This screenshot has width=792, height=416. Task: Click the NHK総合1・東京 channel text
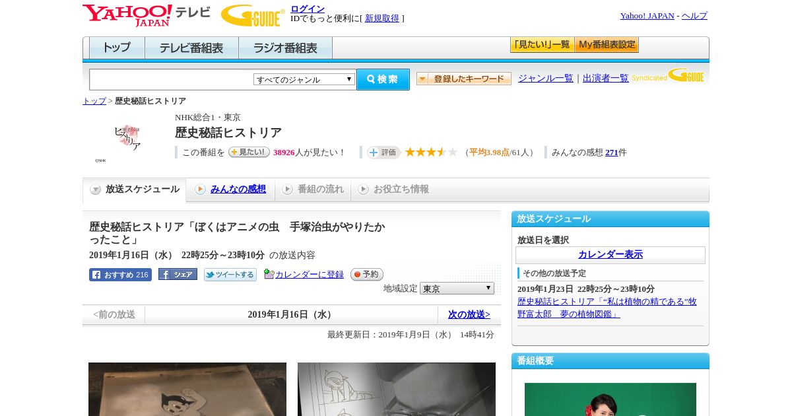click(208, 118)
